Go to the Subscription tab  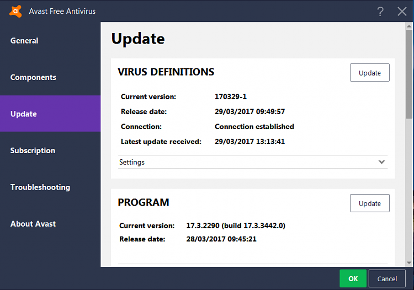[x=50, y=151]
